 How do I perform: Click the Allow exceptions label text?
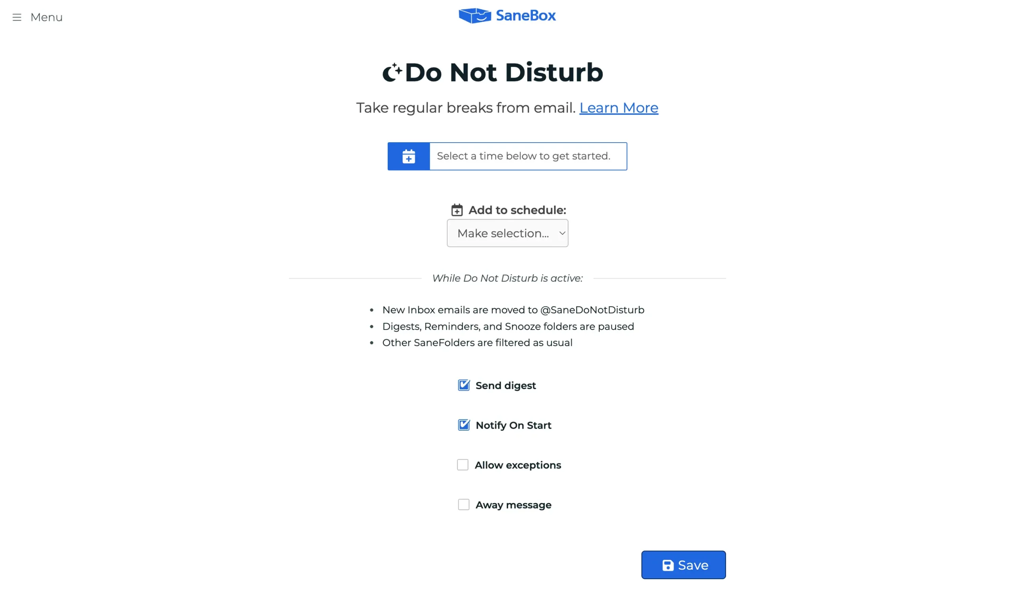pos(517,465)
